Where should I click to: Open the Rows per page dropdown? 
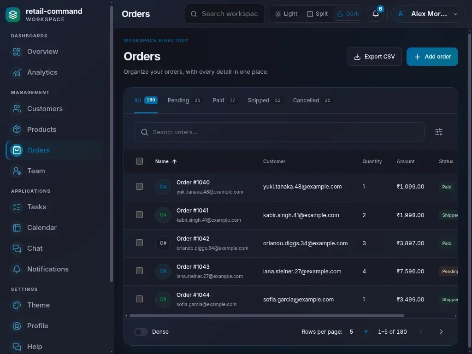pos(359,332)
